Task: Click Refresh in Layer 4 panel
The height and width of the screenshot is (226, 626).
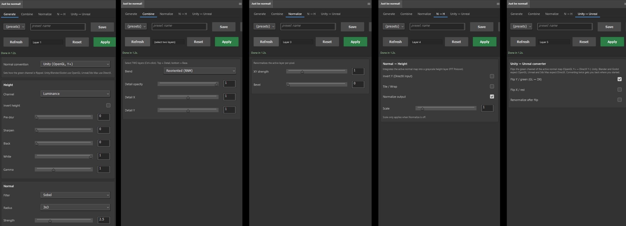Action: coord(395,42)
